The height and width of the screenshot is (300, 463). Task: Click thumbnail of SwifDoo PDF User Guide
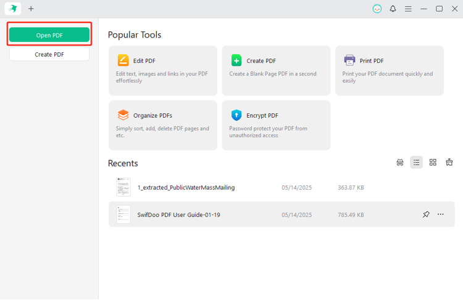(x=123, y=214)
